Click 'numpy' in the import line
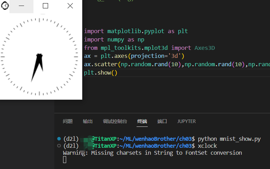The height and width of the screenshot is (169, 270). [116, 40]
